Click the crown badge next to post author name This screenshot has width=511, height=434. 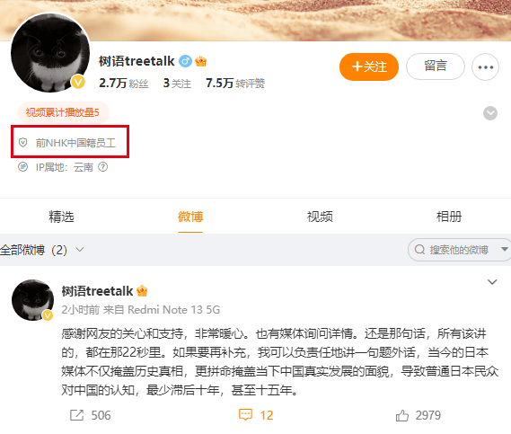[142, 290]
